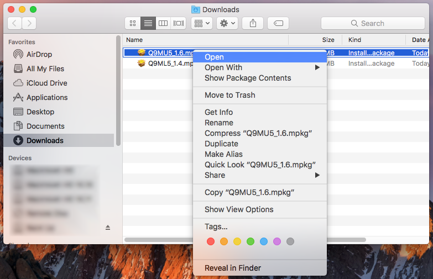The height and width of the screenshot is (279, 433).
Task: Click the eject icon in Devices
Action: click(x=108, y=228)
